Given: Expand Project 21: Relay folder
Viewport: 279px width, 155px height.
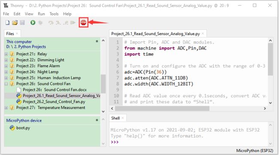Looking at the screenshot, I should (x=6, y=54).
